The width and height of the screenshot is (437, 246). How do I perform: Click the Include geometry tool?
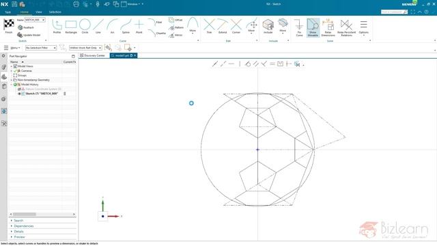(268, 27)
